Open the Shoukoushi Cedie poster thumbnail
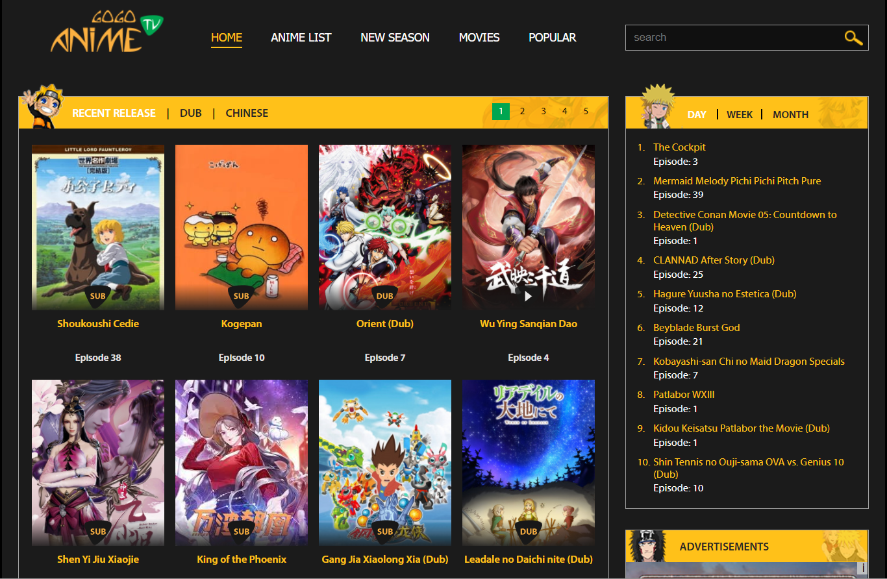This screenshot has height=579, width=887. [x=98, y=227]
